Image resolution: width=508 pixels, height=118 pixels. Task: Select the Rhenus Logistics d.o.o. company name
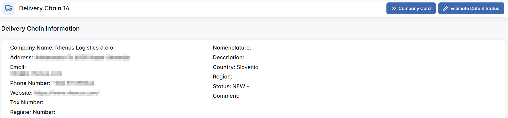(x=85, y=48)
